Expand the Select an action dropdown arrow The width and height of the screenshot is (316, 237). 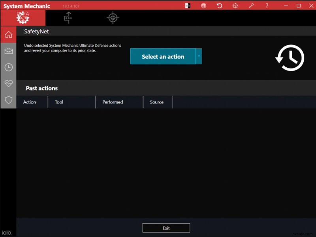tap(199, 56)
